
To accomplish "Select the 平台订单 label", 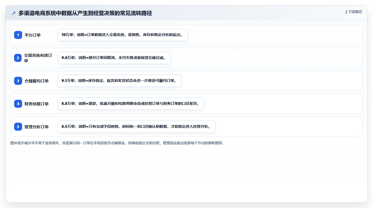I will 33,35.
